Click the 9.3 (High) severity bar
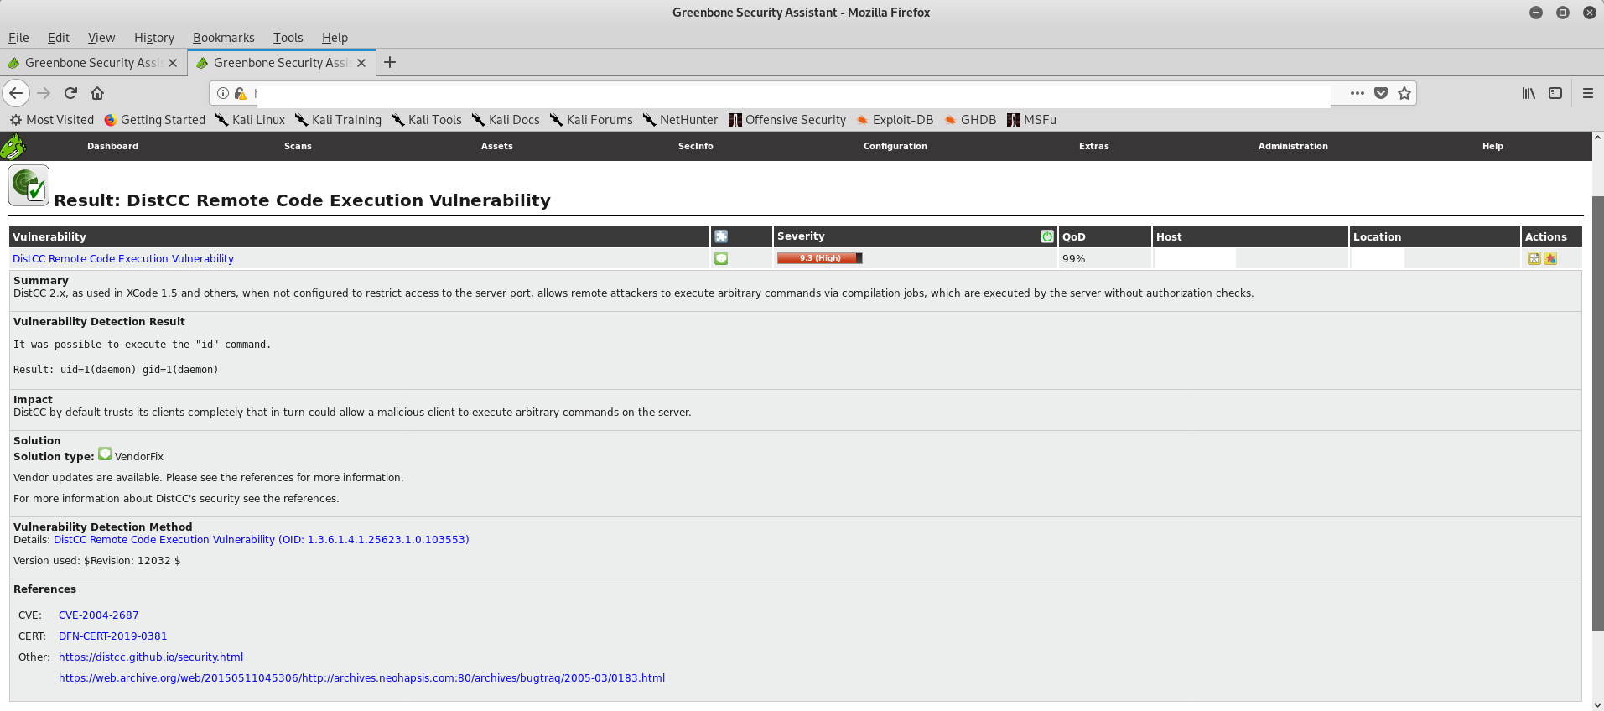1604x711 pixels. [x=819, y=258]
